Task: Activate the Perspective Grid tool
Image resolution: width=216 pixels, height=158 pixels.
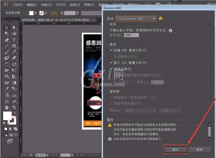Action: click(14, 76)
